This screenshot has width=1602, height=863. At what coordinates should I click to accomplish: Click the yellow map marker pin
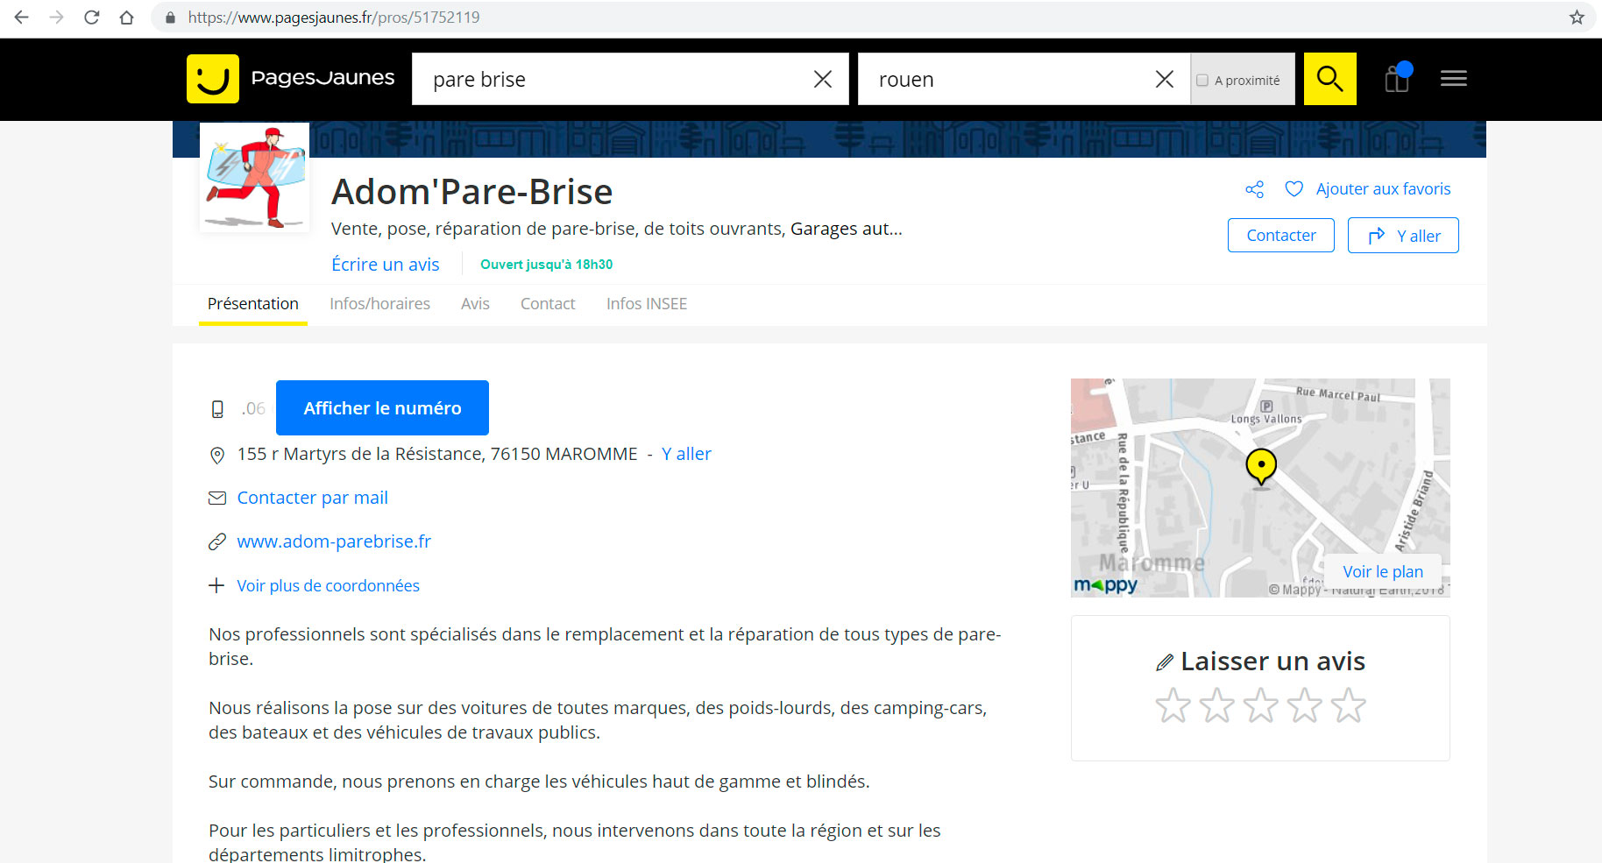(1261, 466)
